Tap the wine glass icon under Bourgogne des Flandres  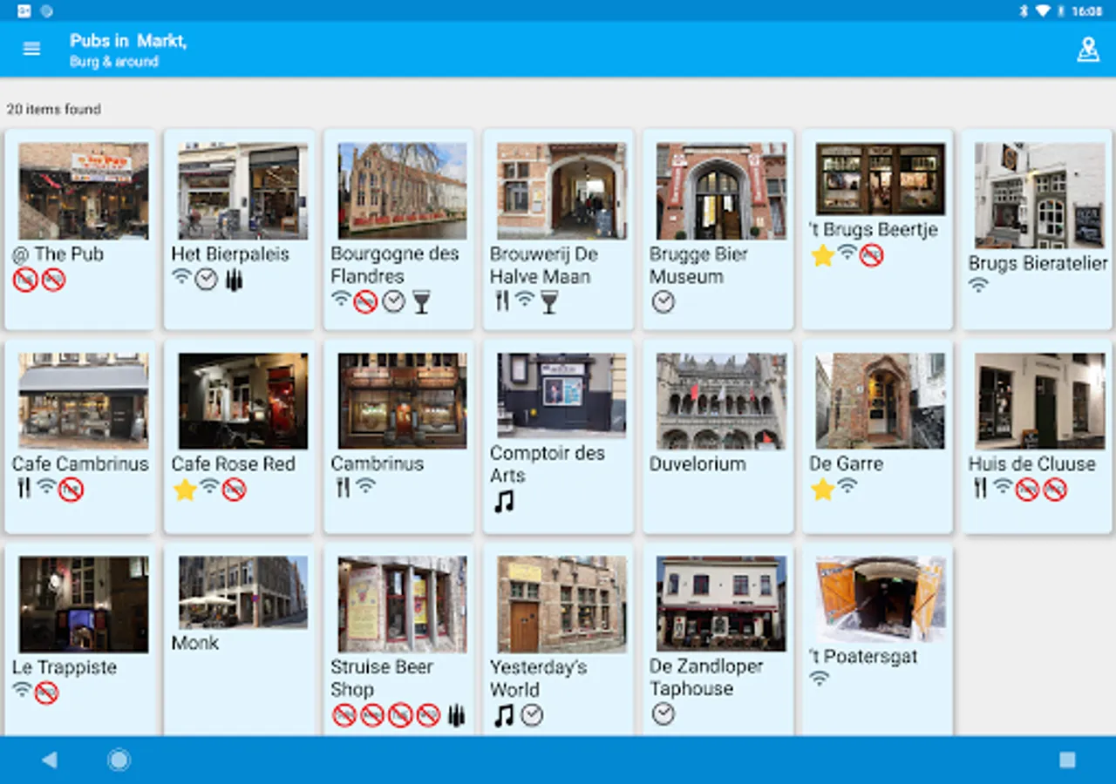pos(421,302)
